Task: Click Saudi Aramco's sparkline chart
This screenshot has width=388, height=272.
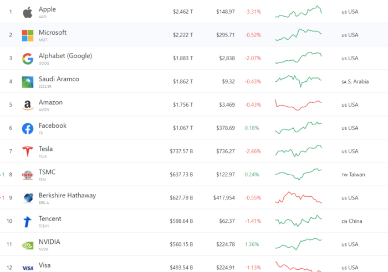Action: [x=298, y=81]
